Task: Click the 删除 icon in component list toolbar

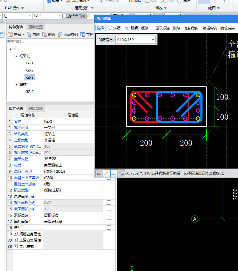Action: (x=44, y=35)
